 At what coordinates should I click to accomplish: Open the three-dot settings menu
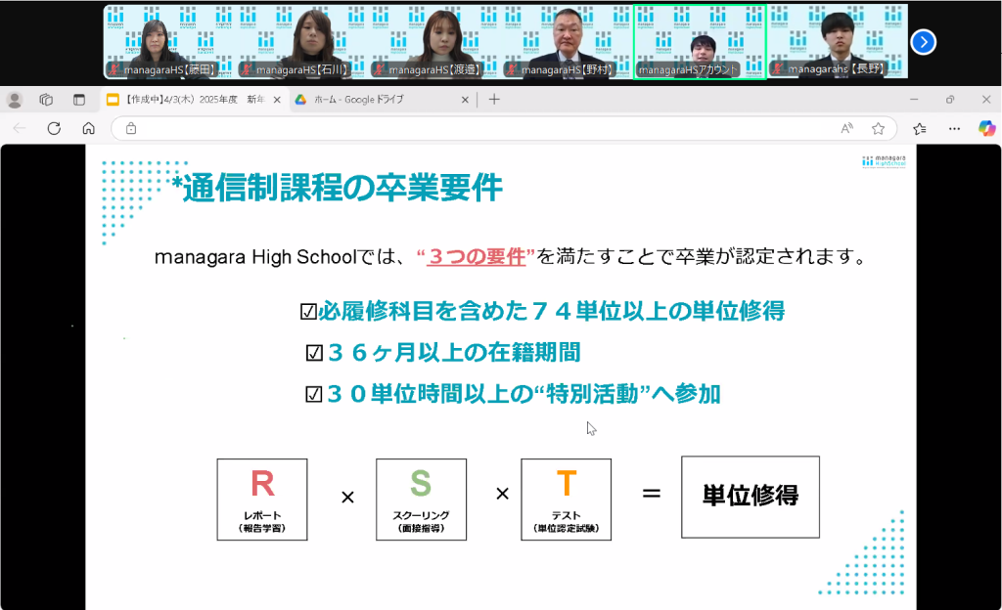(954, 128)
